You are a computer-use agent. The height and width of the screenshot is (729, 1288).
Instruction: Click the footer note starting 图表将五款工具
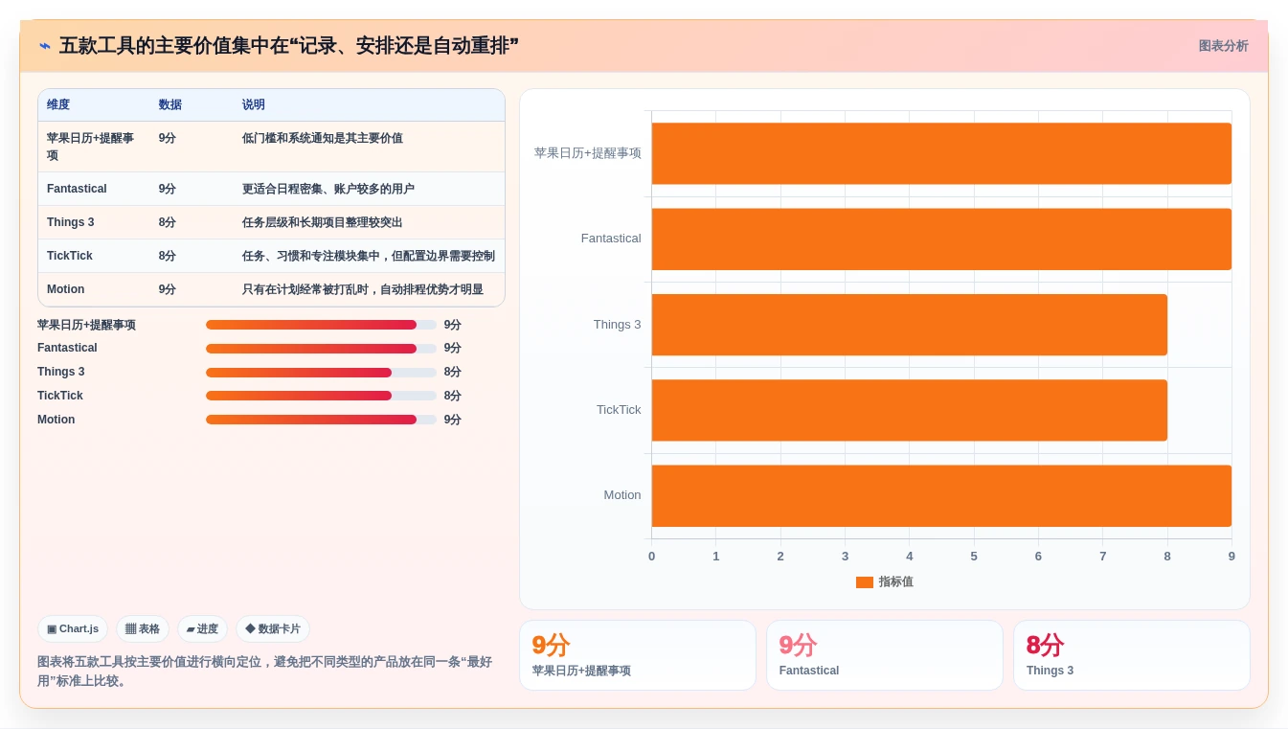coord(265,672)
